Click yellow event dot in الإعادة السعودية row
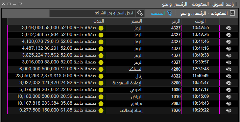 (x=101, y=83)
